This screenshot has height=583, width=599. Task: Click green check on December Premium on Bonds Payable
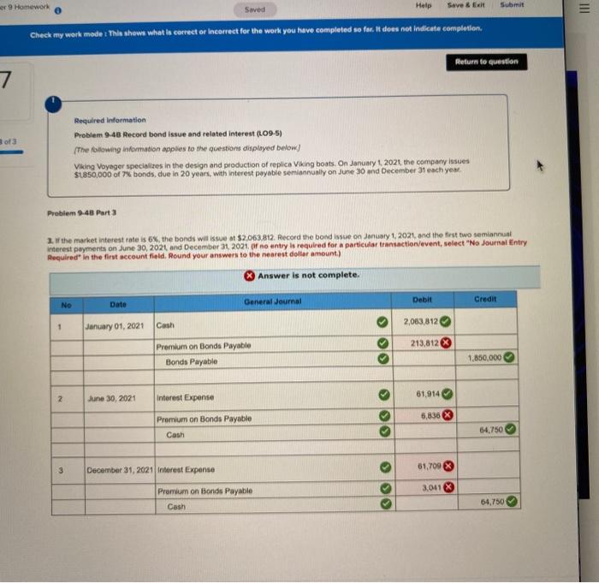[x=385, y=489]
